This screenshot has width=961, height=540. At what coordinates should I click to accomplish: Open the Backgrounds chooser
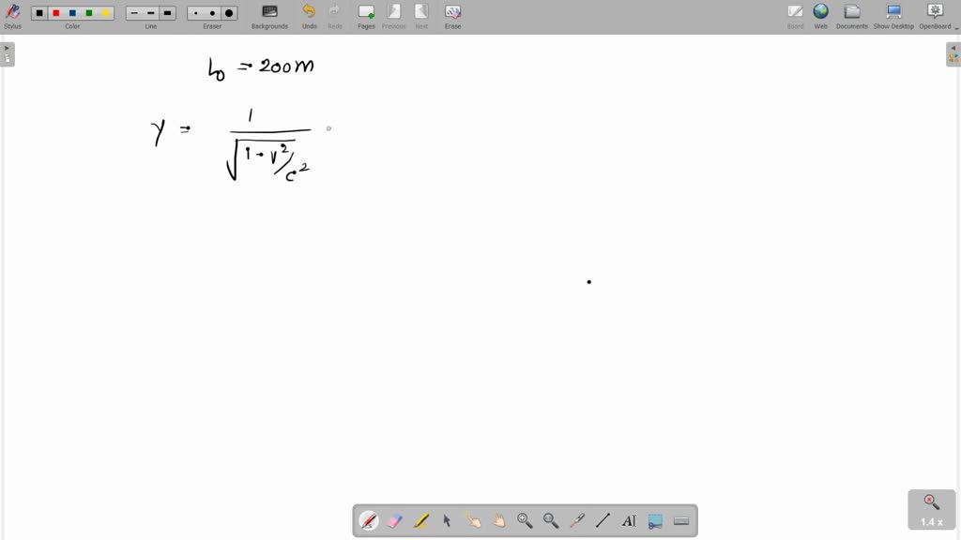point(269,16)
